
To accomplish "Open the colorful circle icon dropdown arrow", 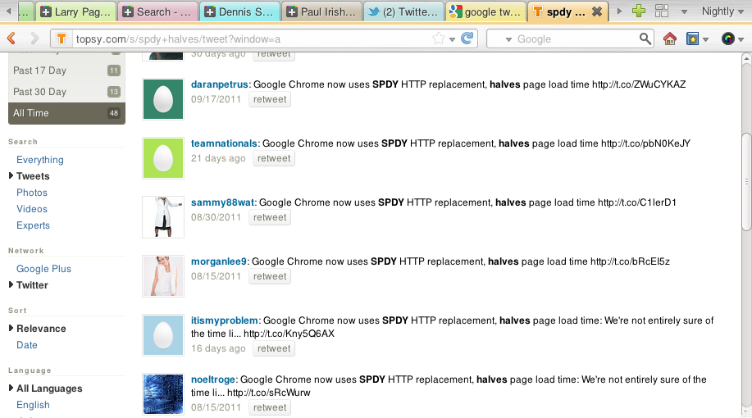I will tap(741, 40).
